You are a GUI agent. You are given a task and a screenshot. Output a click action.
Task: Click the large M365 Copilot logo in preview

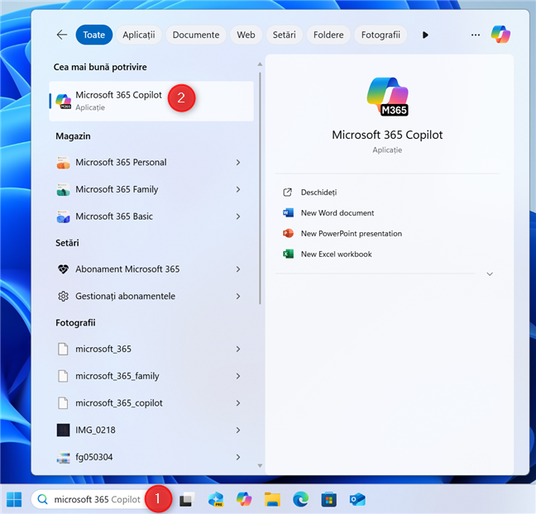pos(388,97)
